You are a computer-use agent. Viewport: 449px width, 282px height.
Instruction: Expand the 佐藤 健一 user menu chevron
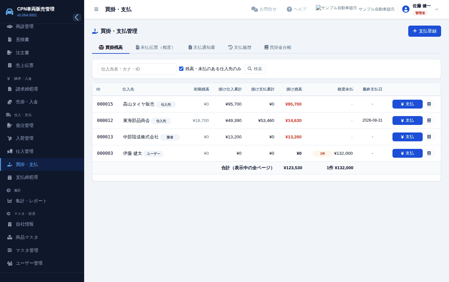437,9
